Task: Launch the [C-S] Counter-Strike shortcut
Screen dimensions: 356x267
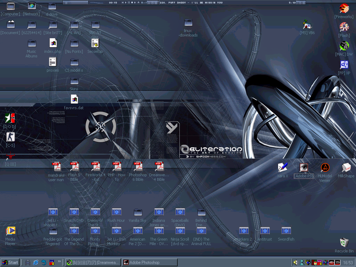Action: [x=10, y=140]
